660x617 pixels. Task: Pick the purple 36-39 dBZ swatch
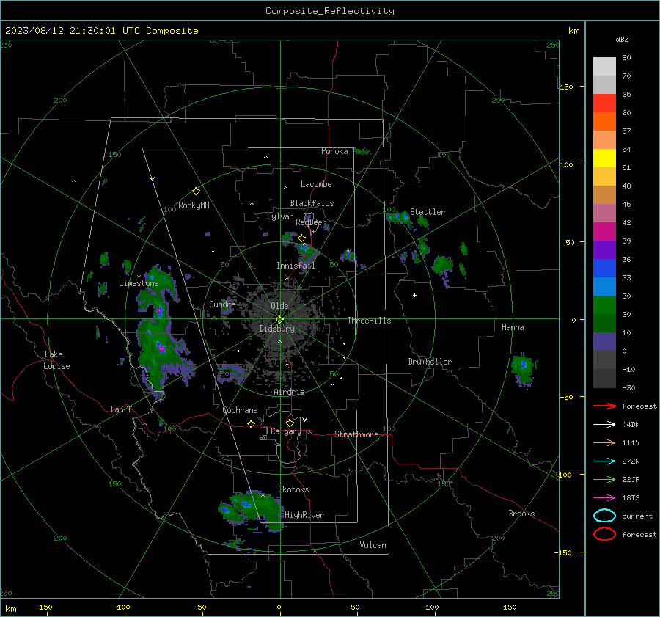pyautogui.click(x=604, y=250)
